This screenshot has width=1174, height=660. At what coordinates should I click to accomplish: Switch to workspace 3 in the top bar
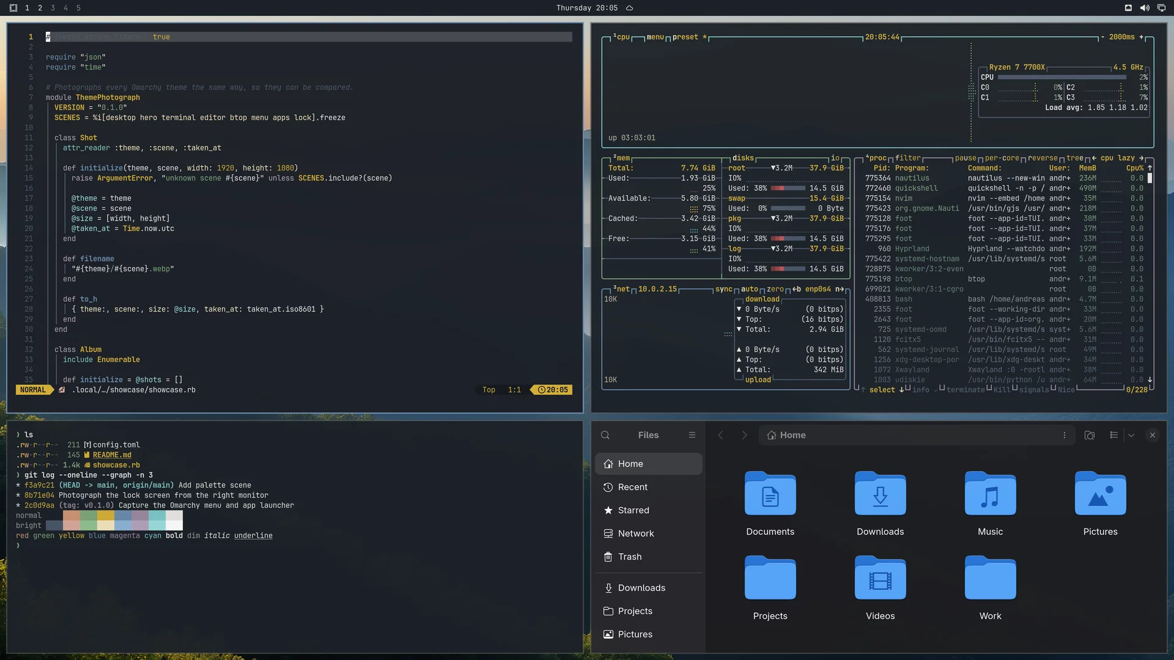(x=53, y=8)
